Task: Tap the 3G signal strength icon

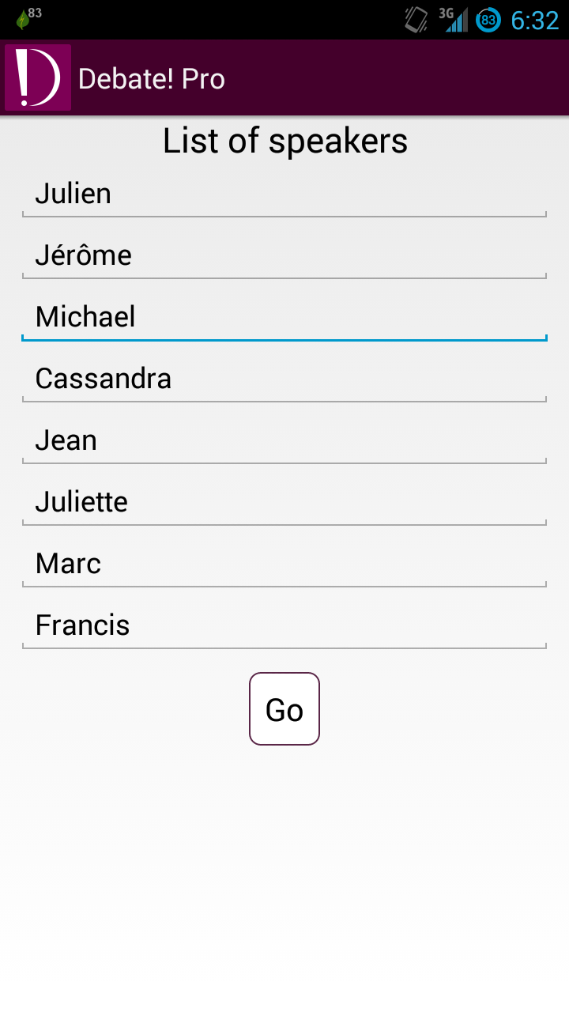Action: (454, 20)
